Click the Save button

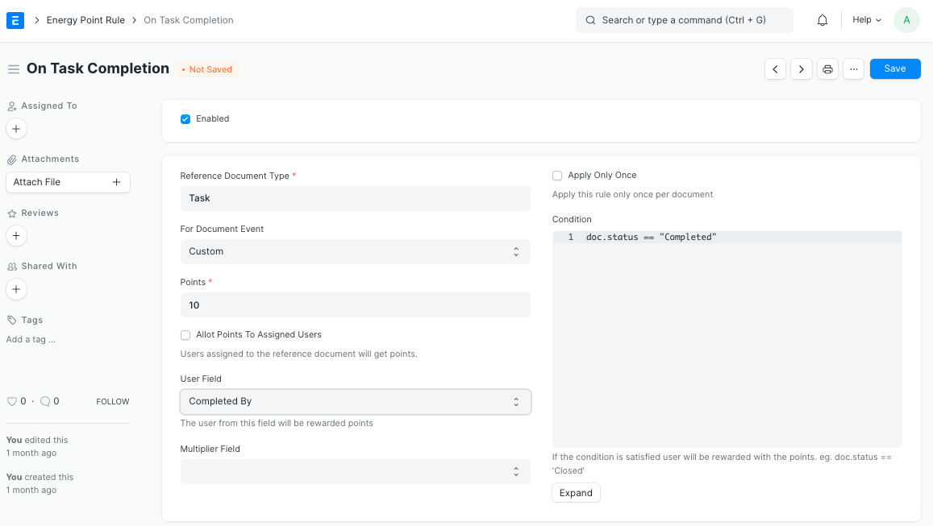coord(894,69)
